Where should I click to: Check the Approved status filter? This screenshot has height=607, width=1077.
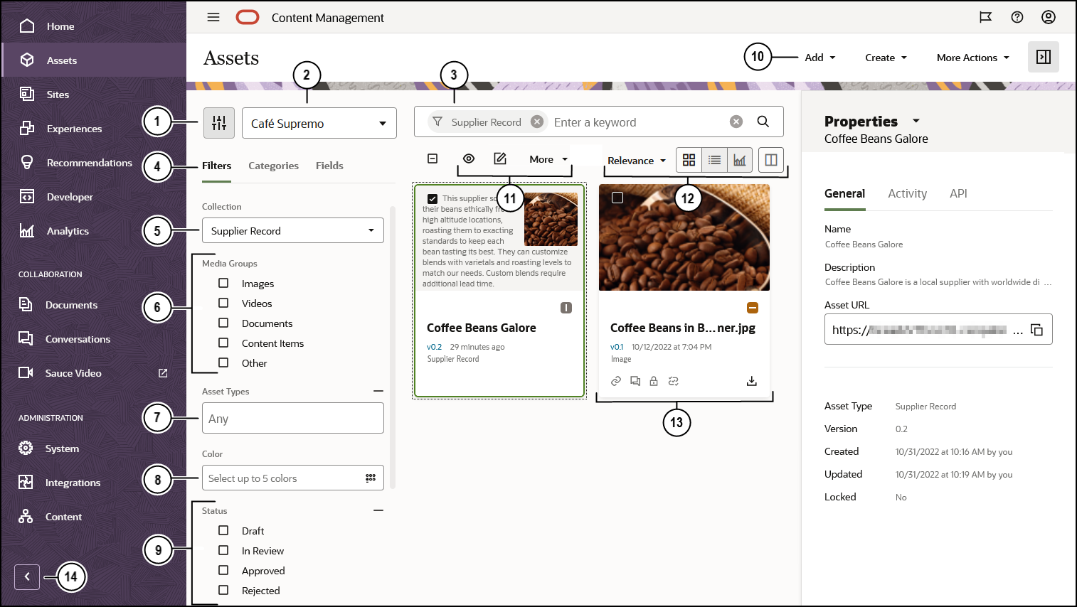pos(223,570)
